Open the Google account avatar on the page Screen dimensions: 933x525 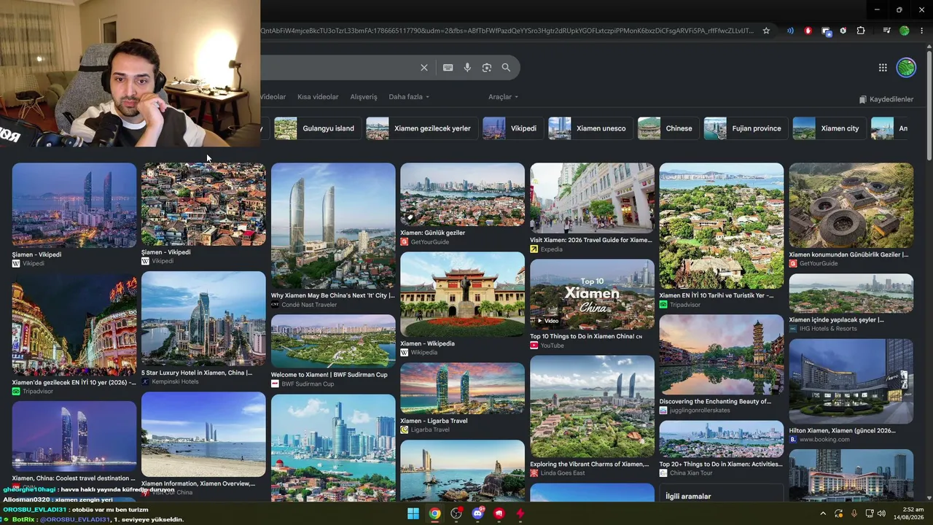[x=906, y=68]
